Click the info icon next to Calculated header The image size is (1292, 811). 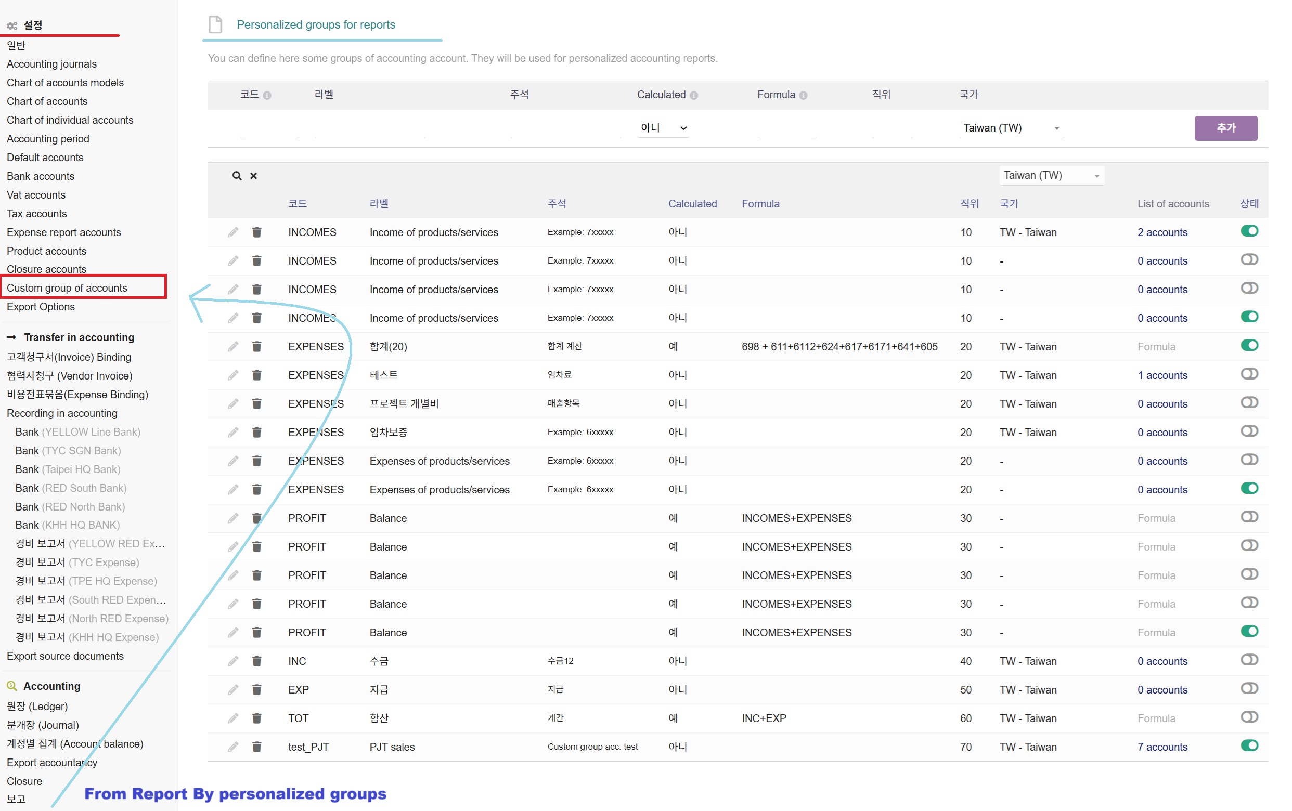(694, 96)
